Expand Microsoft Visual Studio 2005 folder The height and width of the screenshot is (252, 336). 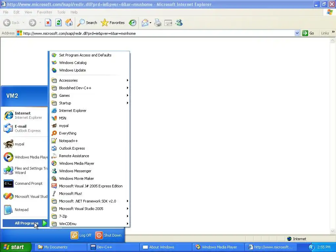click(90, 208)
